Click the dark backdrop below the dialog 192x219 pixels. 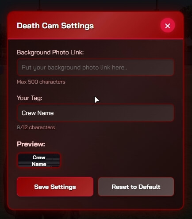click(96, 215)
